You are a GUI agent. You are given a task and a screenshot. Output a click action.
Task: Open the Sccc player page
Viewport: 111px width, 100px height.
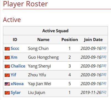[x=15, y=48]
